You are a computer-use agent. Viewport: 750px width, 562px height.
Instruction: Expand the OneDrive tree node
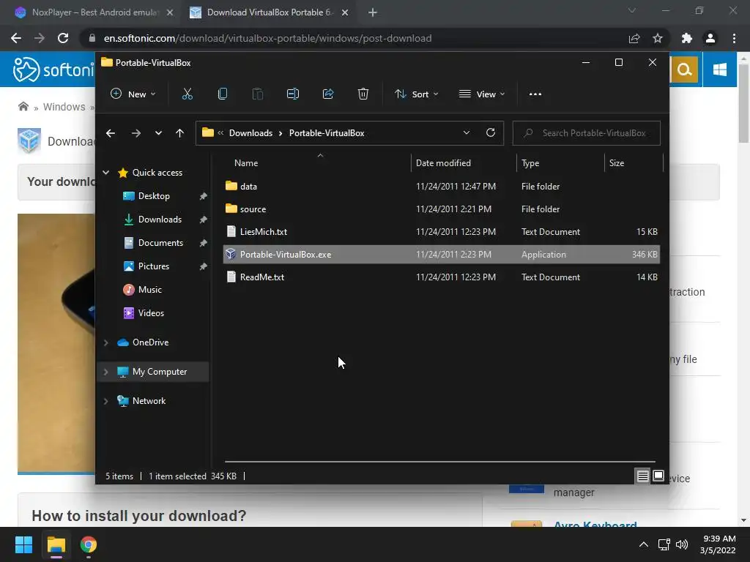pos(105,342)
